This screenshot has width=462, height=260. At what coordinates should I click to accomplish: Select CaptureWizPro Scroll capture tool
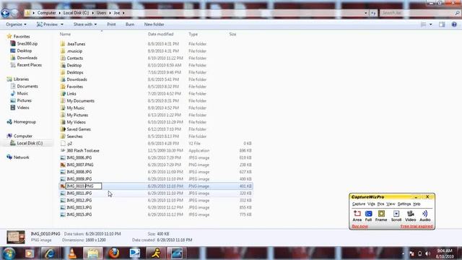tap(396, 216)
